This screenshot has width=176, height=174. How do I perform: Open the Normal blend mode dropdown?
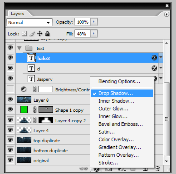tap(29, 22)
